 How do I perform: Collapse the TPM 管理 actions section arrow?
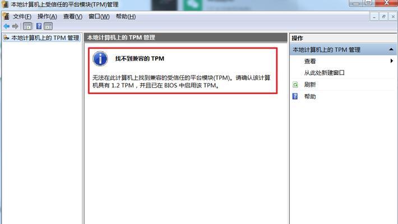point(391,49)
